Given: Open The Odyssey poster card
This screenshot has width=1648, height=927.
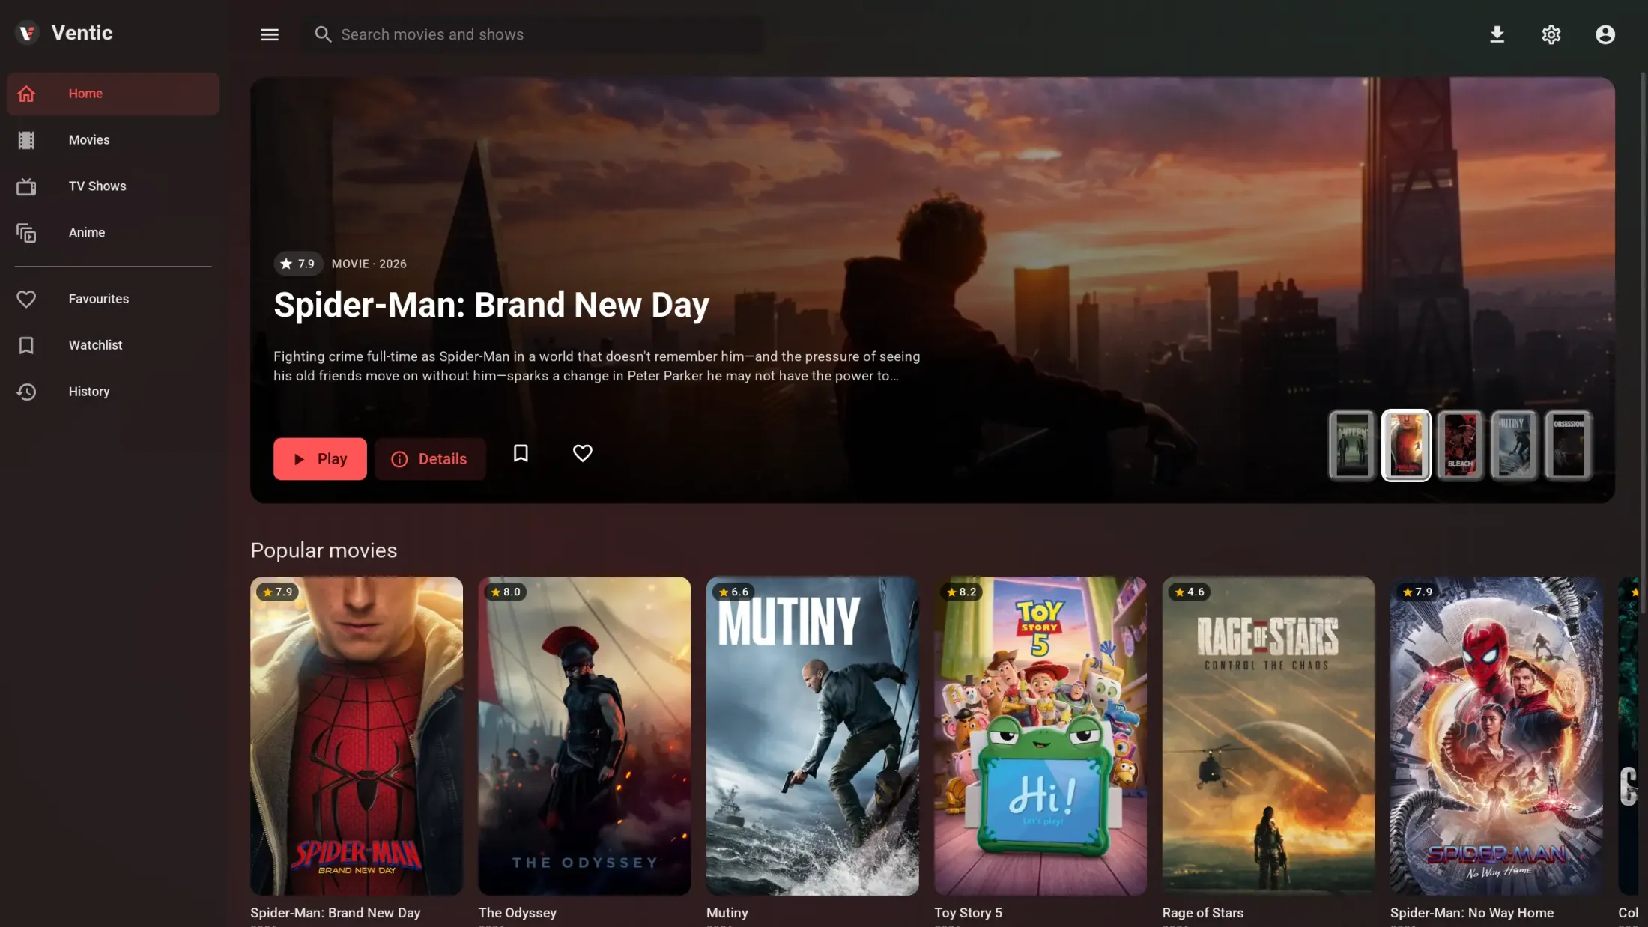Looking at the screenshot, I should pos(584,736).
